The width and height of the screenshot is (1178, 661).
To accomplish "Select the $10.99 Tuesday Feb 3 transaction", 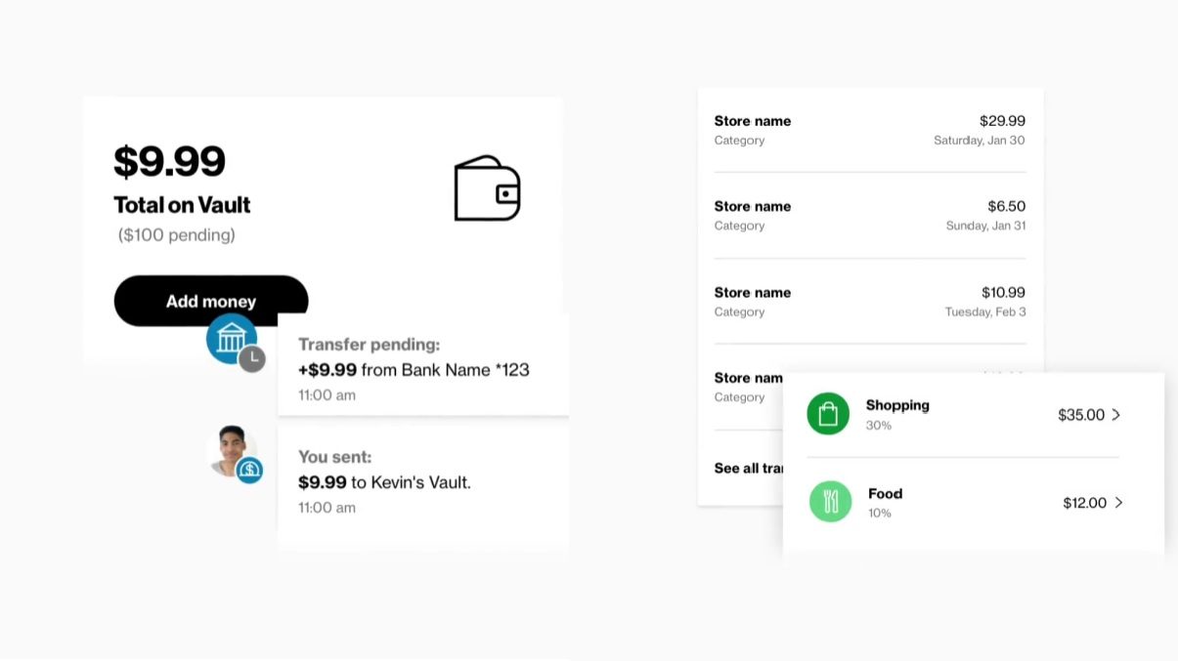I will click(868, 301).
